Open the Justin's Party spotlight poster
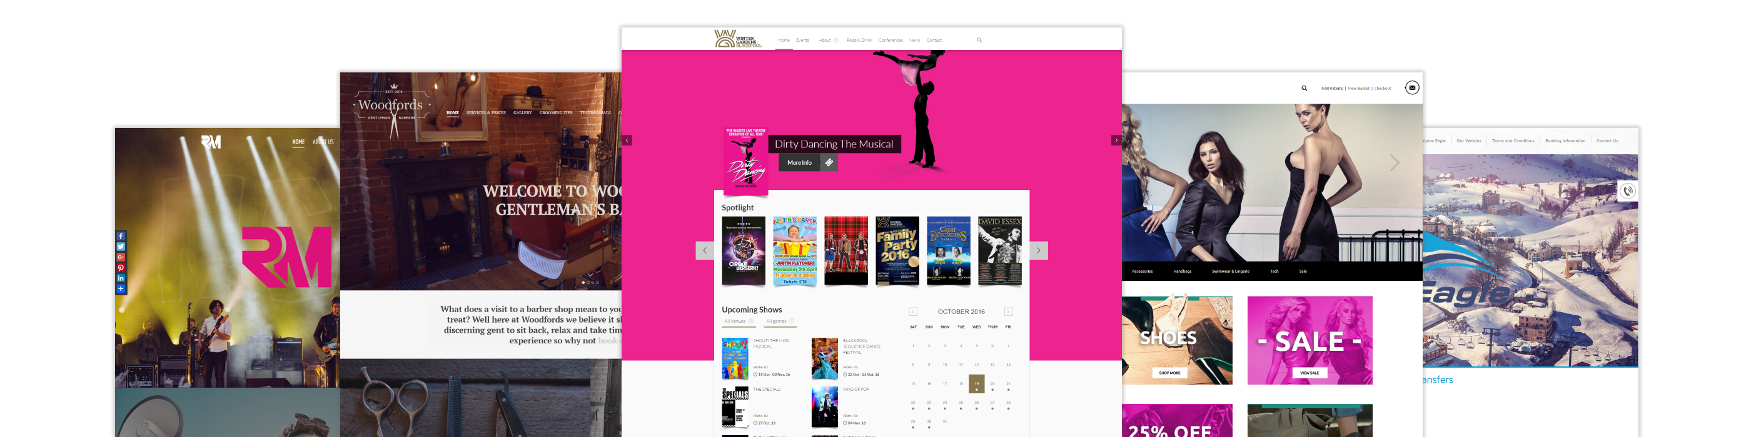1751x437 pixels. tap(795, 250)
